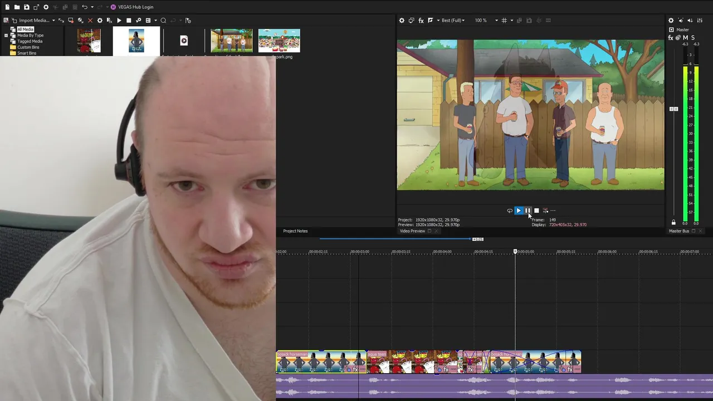Select the Master Bus tab
This screenshot has width=713, height=401.
(679, 231)
